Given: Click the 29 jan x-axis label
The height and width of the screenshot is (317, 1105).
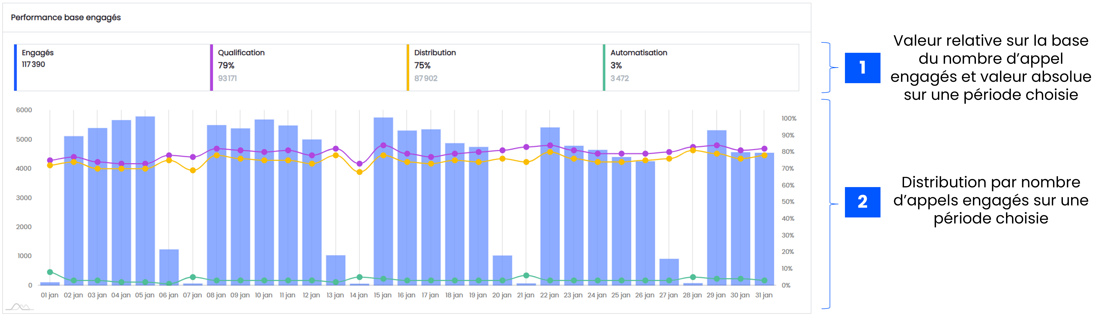Looking at the screenshot, I should pyautogui.click(x=716, y=295).
